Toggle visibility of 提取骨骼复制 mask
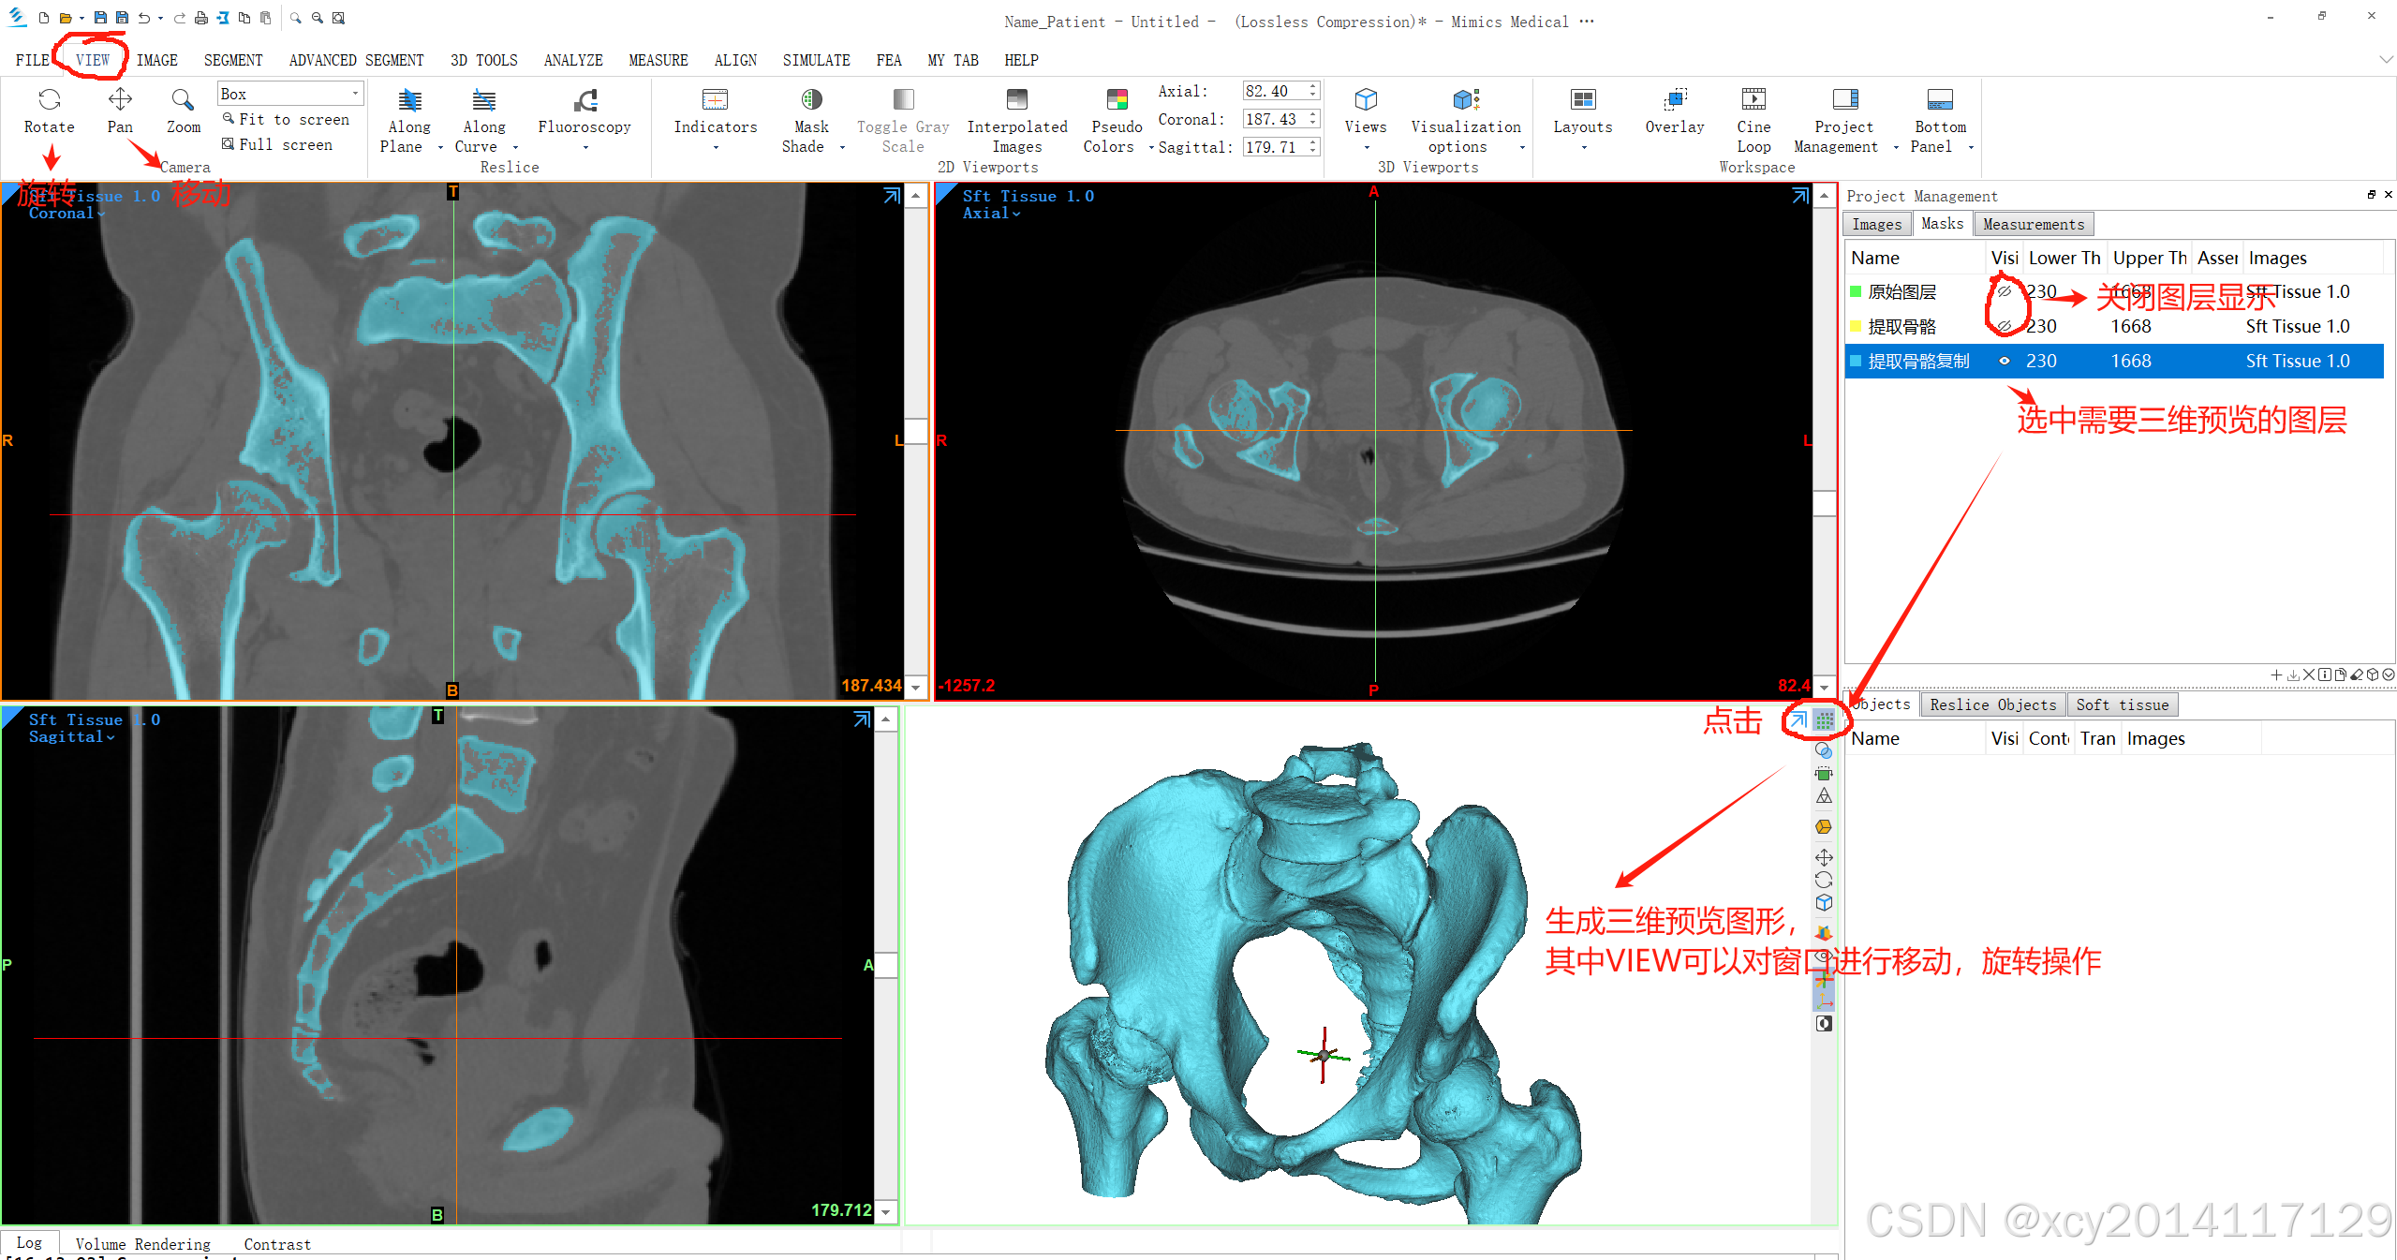The width and height of the screenshot is (2397, 1260). tap(2004, 361)
